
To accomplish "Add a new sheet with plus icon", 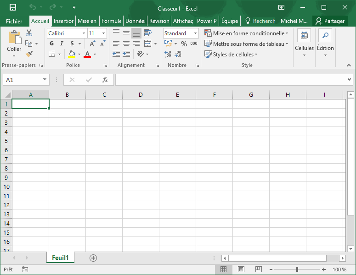I will 93,258.
